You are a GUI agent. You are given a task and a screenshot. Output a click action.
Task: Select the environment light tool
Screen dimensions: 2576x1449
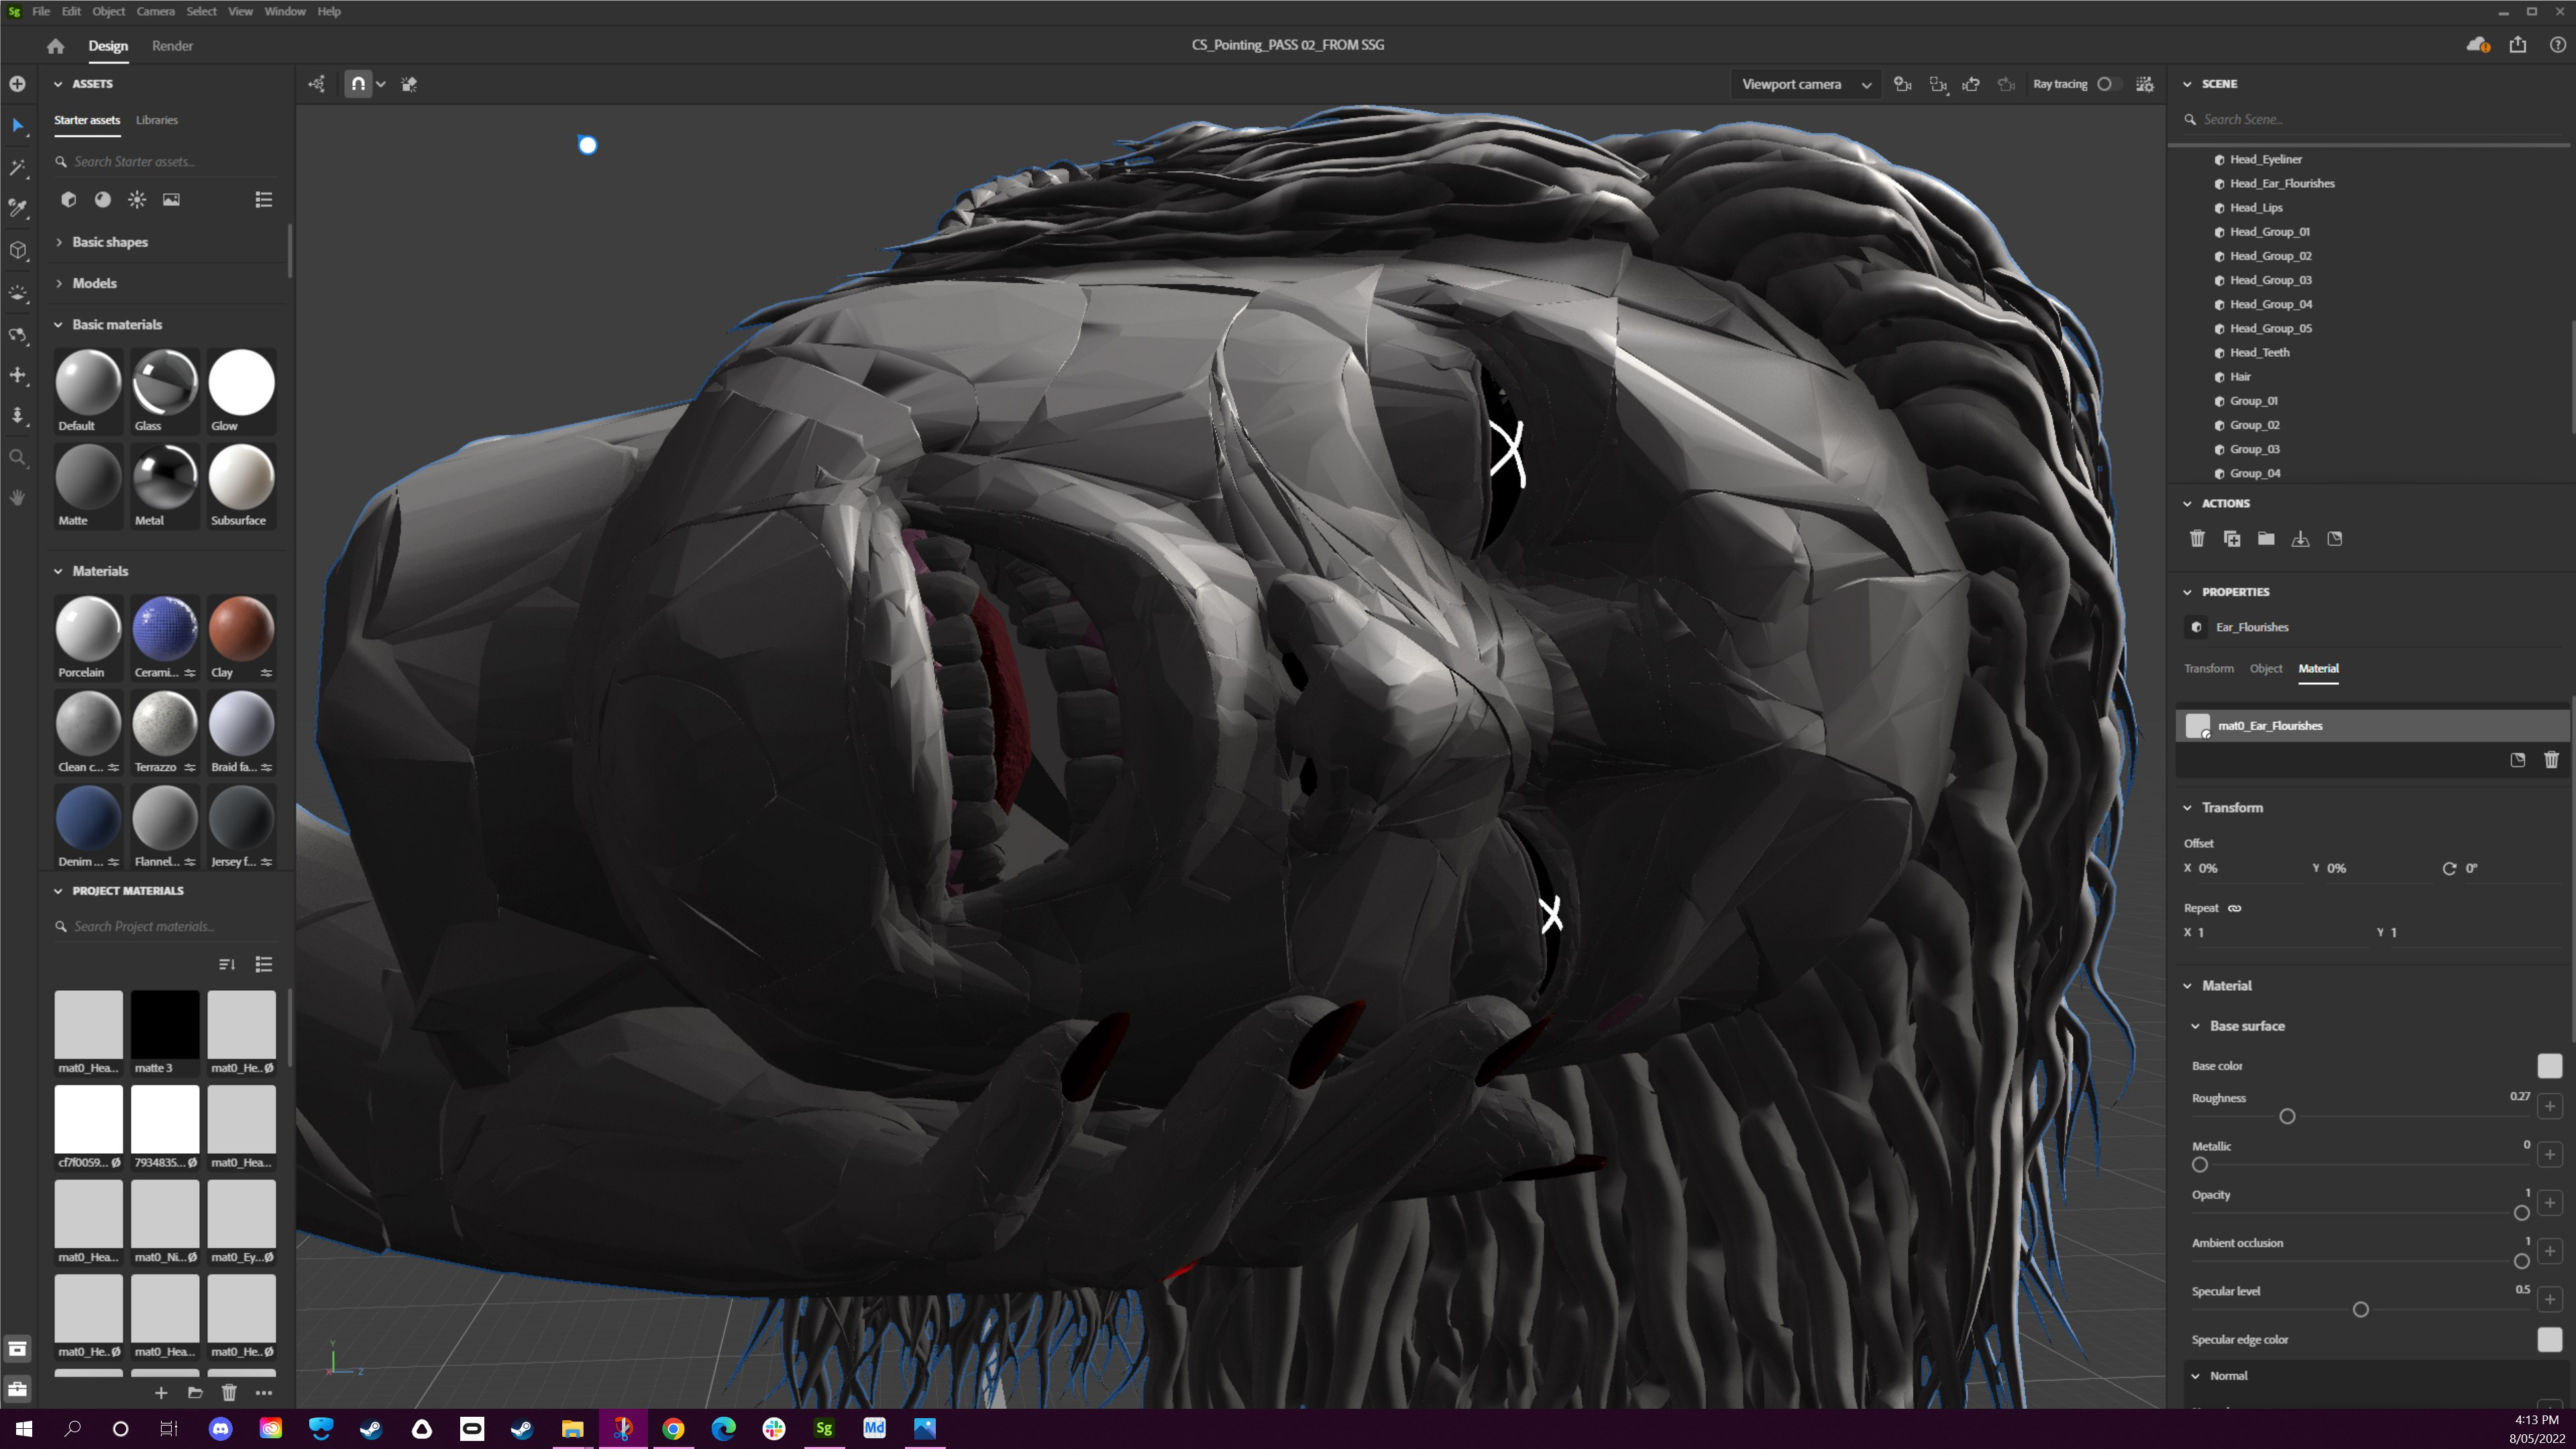(x=18, y=293)
